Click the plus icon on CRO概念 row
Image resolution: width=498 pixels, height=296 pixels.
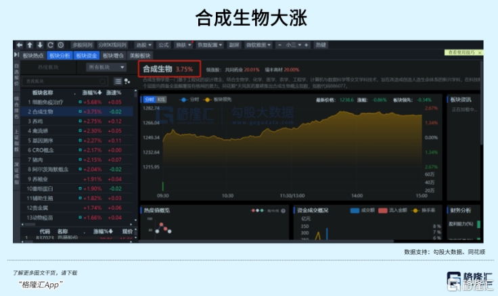[80, 150]
